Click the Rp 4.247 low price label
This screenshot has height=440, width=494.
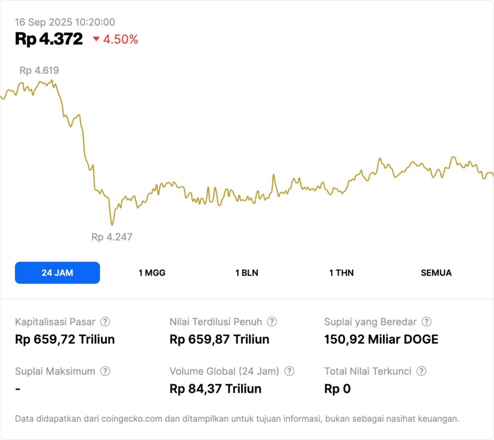click(x=112, y=237)
